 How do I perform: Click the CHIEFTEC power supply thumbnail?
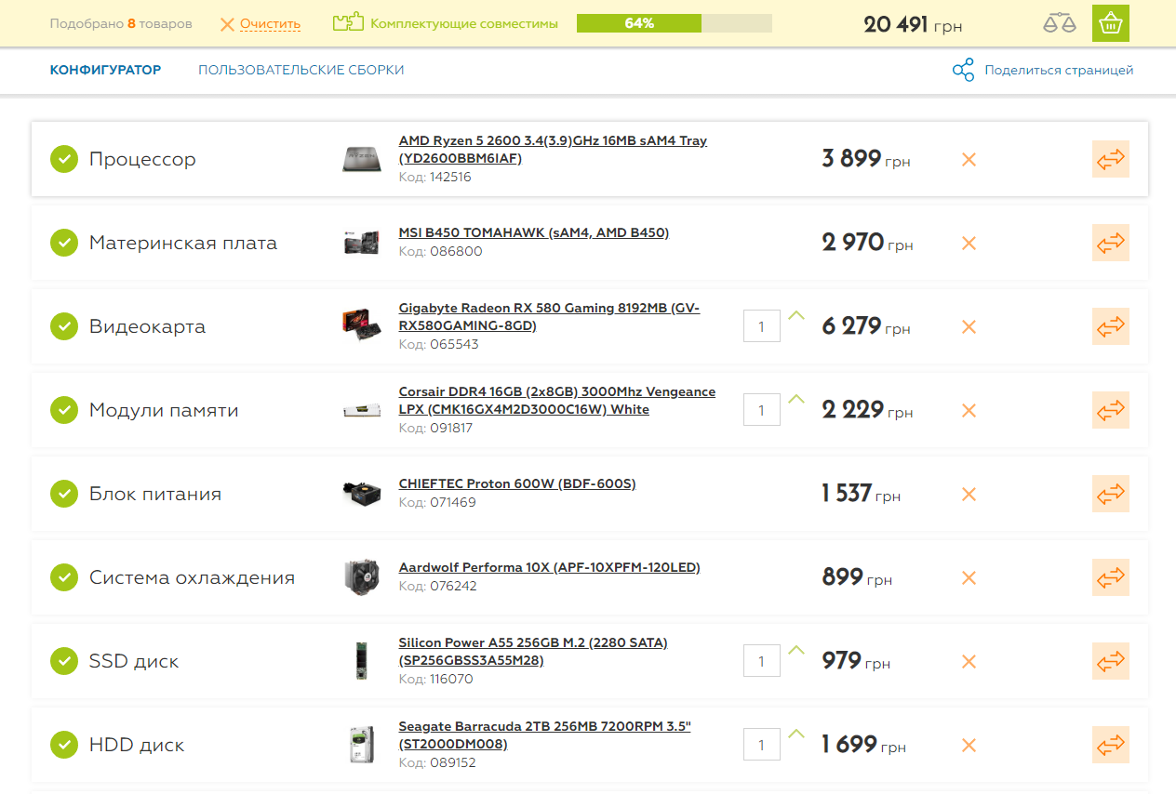tap(361, 494)
